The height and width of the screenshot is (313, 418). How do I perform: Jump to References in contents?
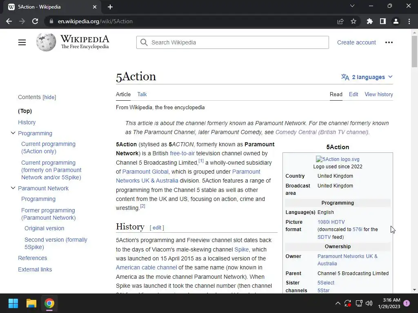click(x=32, y=258)
